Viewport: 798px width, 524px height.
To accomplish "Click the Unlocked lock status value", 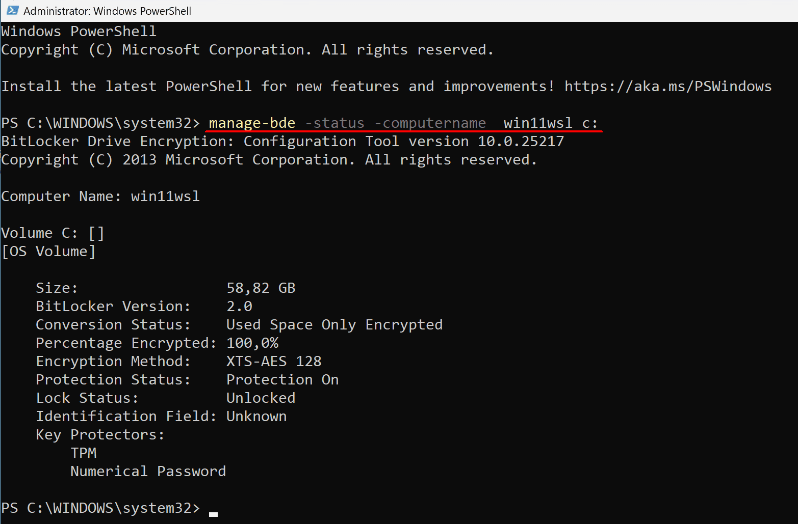I will click(x=261, y=397).
